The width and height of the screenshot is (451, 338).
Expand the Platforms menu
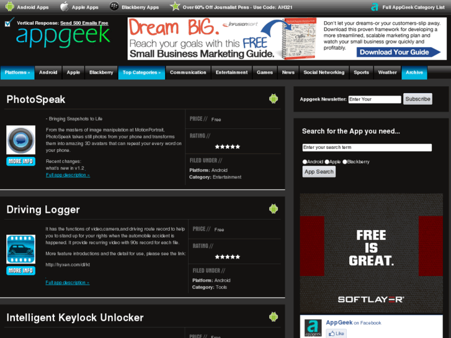[17, 73]
